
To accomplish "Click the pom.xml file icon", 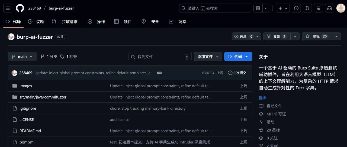I will click(x=15, y=142).
